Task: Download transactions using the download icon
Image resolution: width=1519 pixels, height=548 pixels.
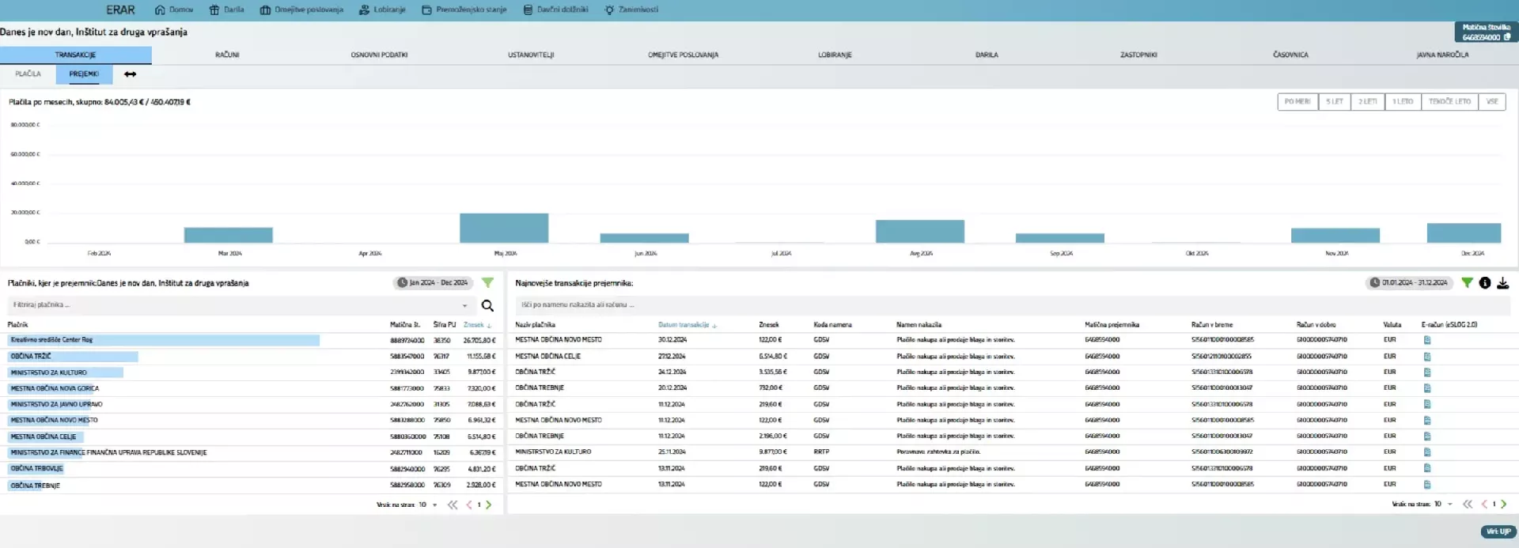Action: pyautogui.click(x=1502, y=283)
